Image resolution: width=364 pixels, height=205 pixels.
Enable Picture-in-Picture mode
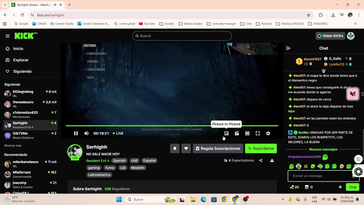coord(226,133)
